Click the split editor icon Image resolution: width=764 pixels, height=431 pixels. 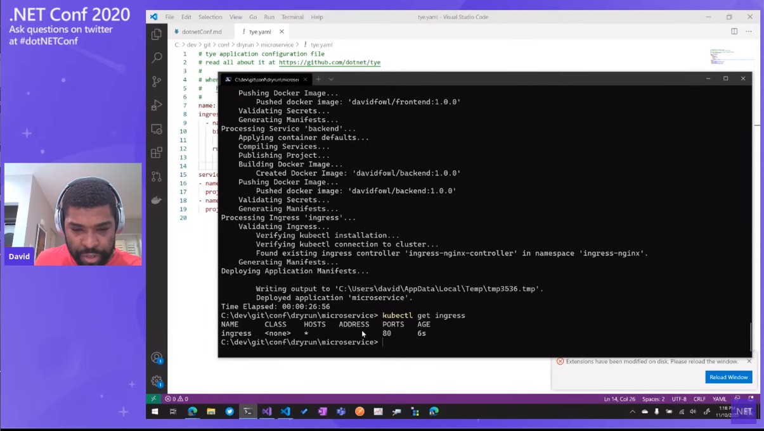coord(734,31)
